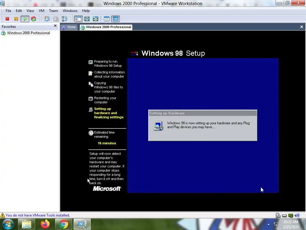Click the 'Collecting information about your computer' step
Image resolution: width=306 pixels, height=230 pixels.
[x=109, y=74]
